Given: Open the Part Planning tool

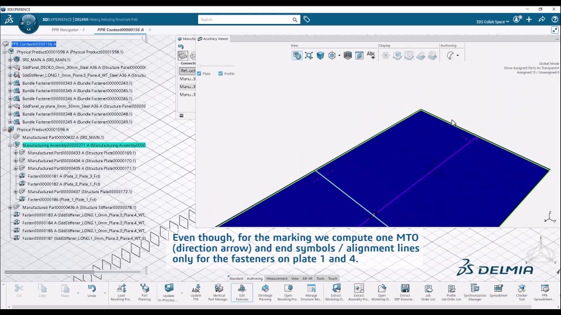Looking at the screenshot, I should click(144, 292).
